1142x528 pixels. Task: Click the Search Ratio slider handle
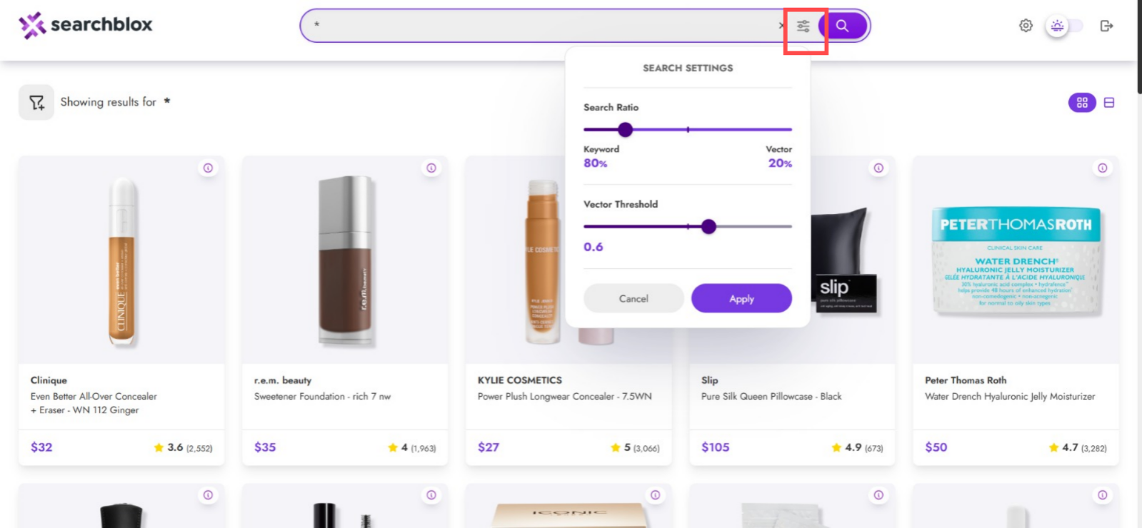[x=626, y=130]
